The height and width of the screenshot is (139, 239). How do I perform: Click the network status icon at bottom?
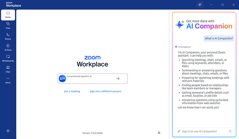coord(159,132)
